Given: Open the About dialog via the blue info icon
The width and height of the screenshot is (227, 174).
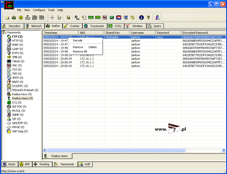Looking at the screenshot, I should tap(141, 18).
